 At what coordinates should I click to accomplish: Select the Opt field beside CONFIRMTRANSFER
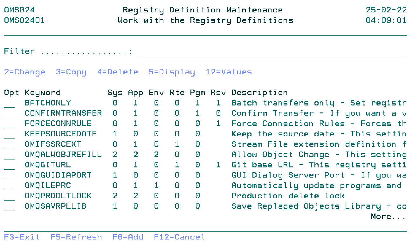pos(9,113)
